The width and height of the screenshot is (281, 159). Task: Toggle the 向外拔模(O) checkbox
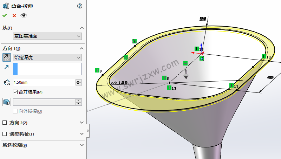coord(15,111)
